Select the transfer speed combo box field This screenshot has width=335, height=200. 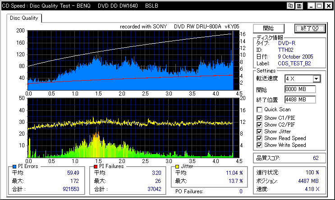(303, 79)
